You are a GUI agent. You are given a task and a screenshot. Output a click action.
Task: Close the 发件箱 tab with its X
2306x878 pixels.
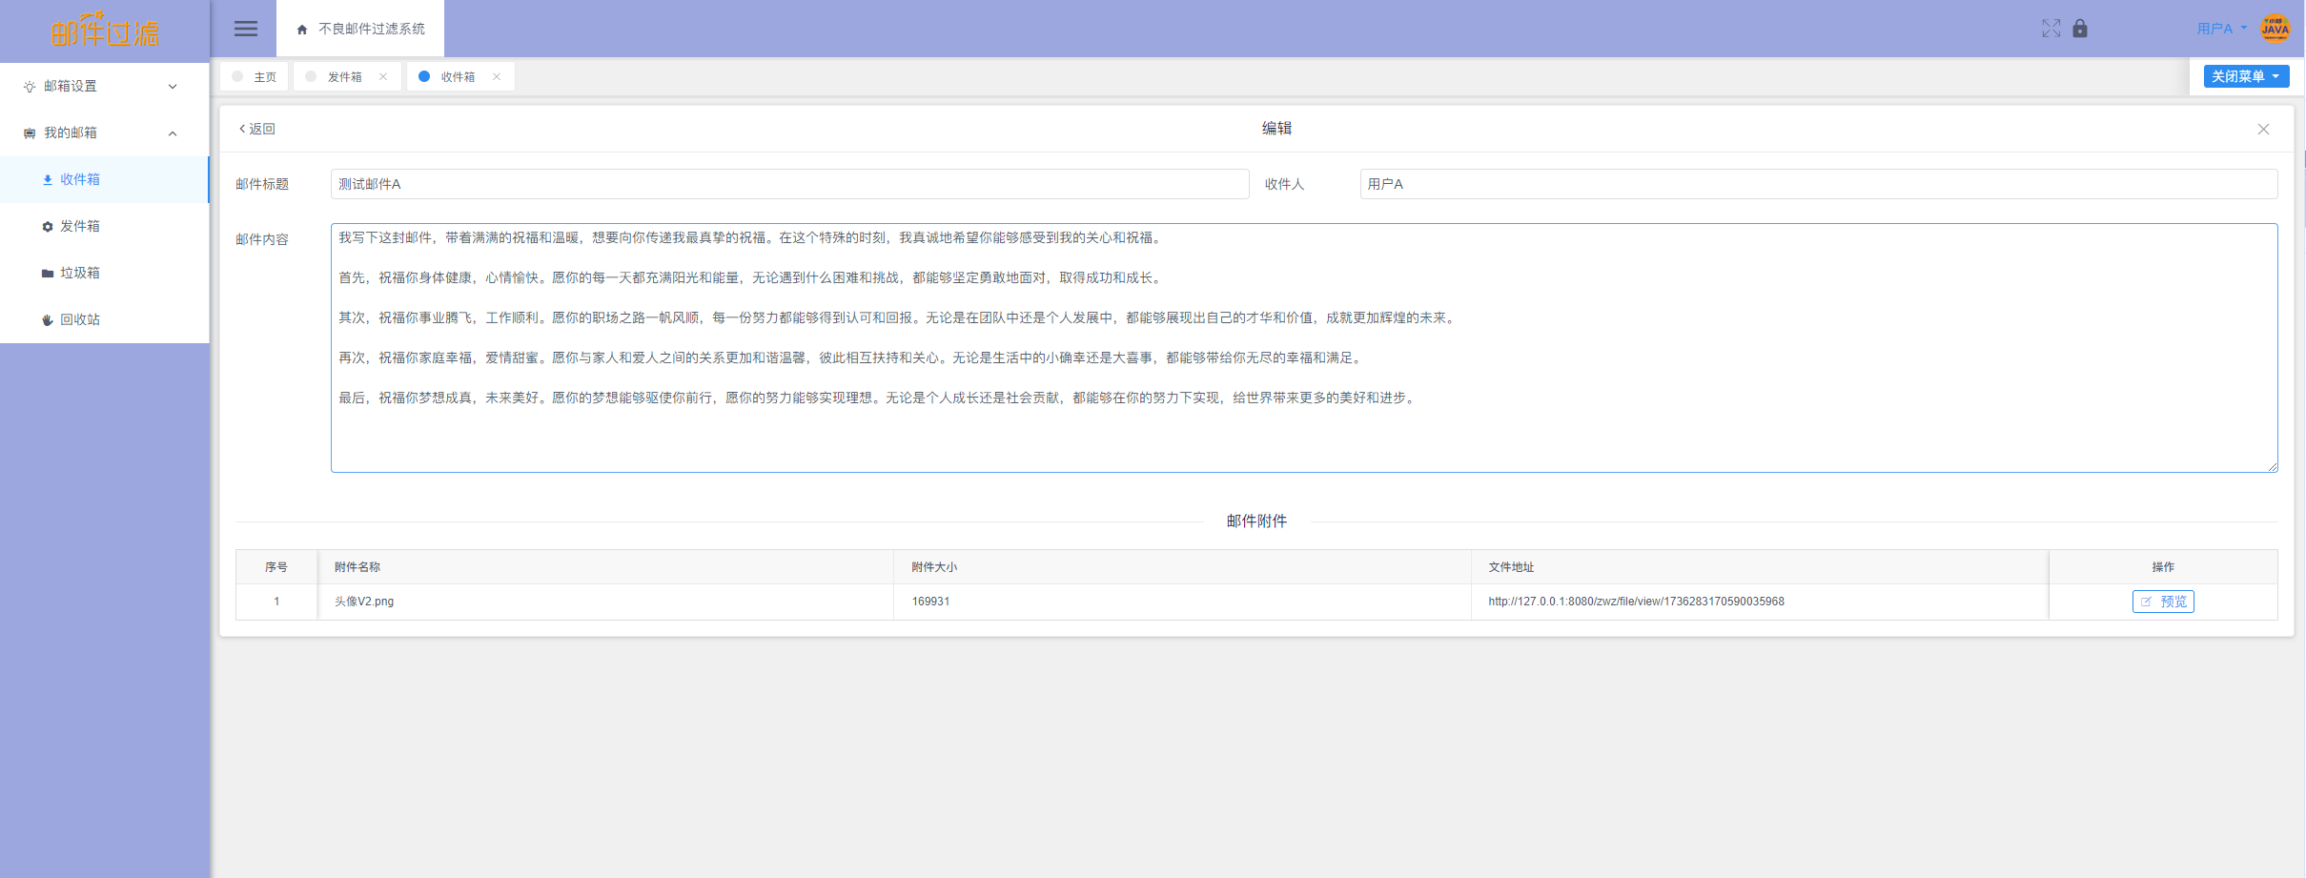click(x=383, y=77)
